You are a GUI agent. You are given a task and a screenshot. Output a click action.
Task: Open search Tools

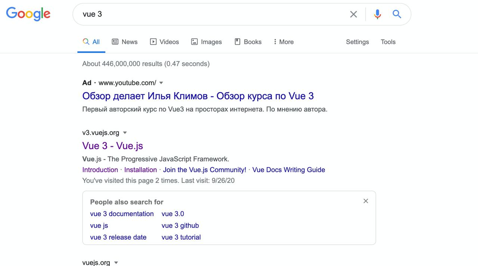[388, 42]
